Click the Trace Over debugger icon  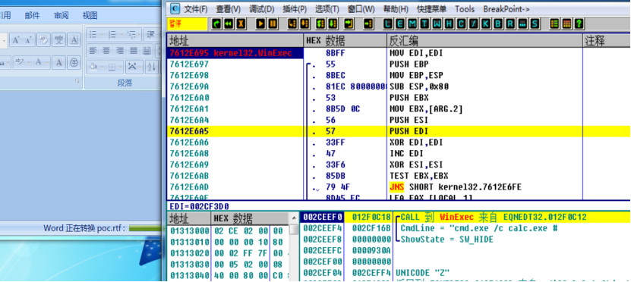click(x=333, y=24)
